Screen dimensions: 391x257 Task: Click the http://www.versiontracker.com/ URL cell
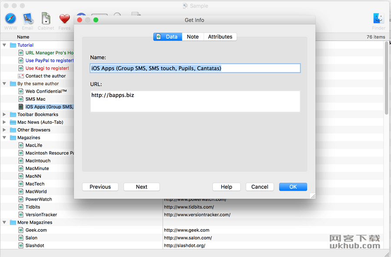197,215
